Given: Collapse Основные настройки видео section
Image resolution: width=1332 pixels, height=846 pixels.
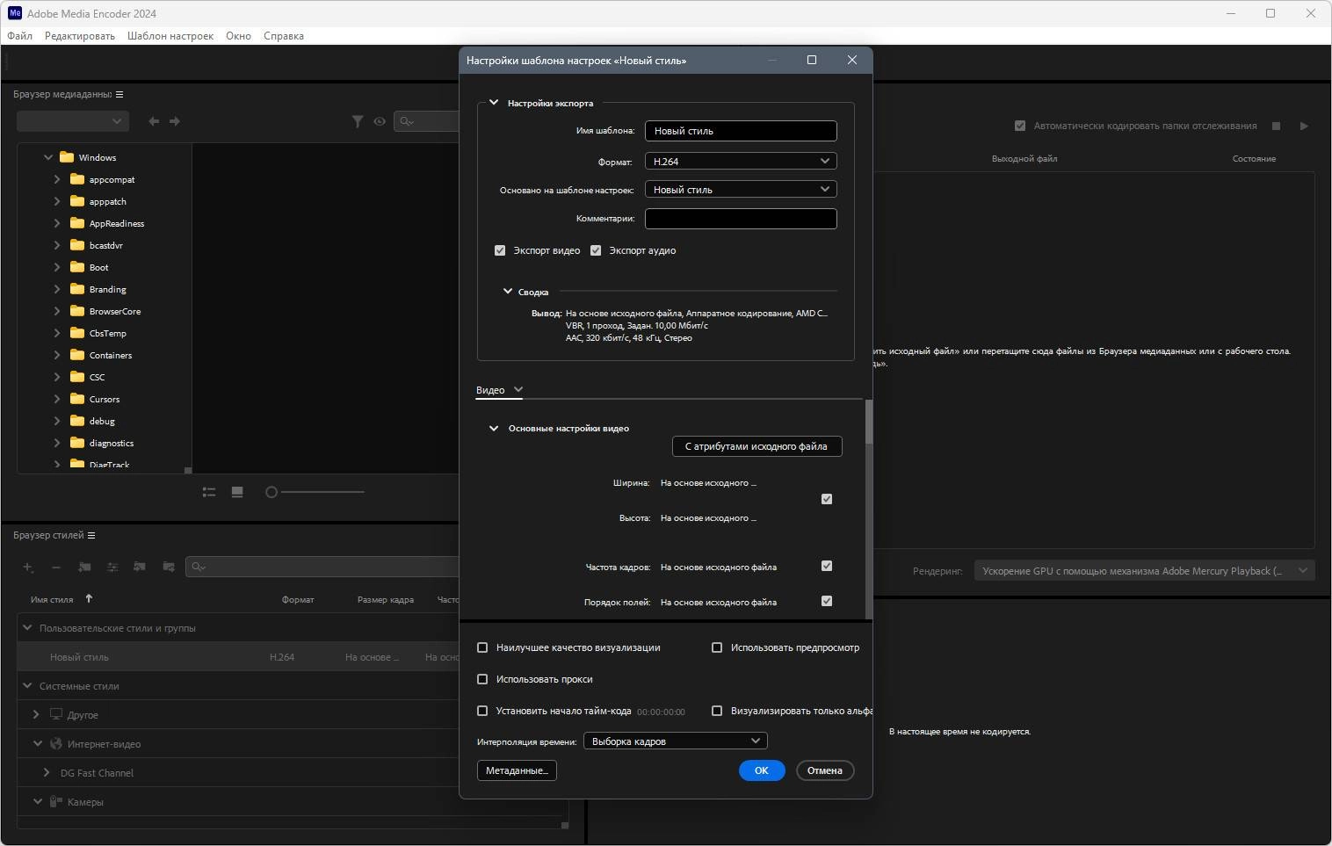Looking at the screenshot, I should (x=494, y=428).
